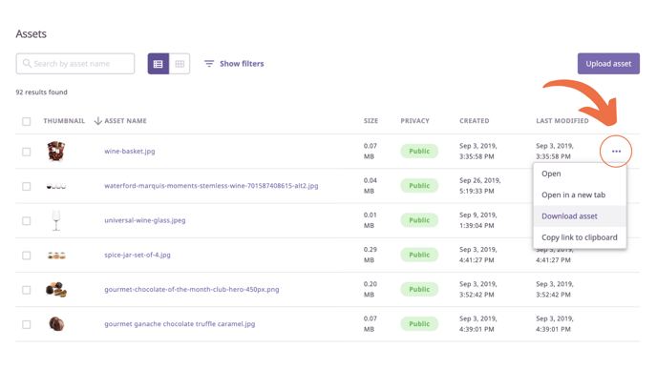Choose Open from the context menu
Image resolution: width=657 pixels, height=369 pixels.
(580, 174)
